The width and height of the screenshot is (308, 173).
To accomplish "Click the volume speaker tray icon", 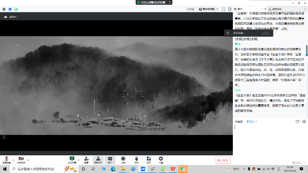I will [268, 169].
